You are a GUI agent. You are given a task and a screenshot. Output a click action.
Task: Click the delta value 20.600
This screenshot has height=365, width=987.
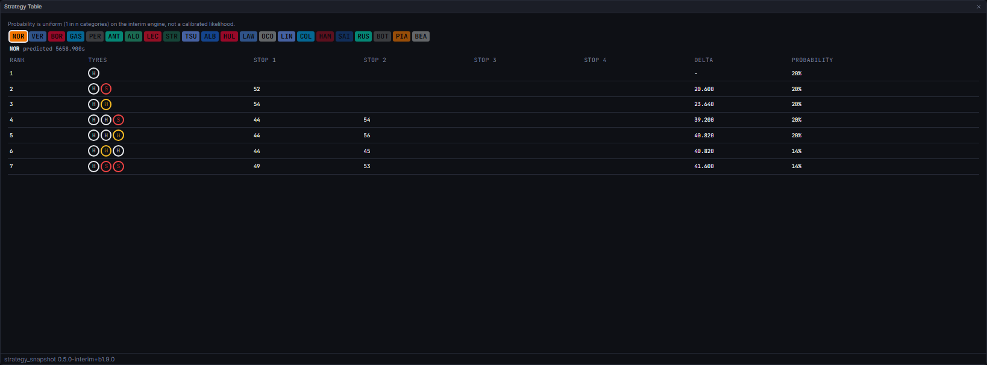tap(704, 89)
